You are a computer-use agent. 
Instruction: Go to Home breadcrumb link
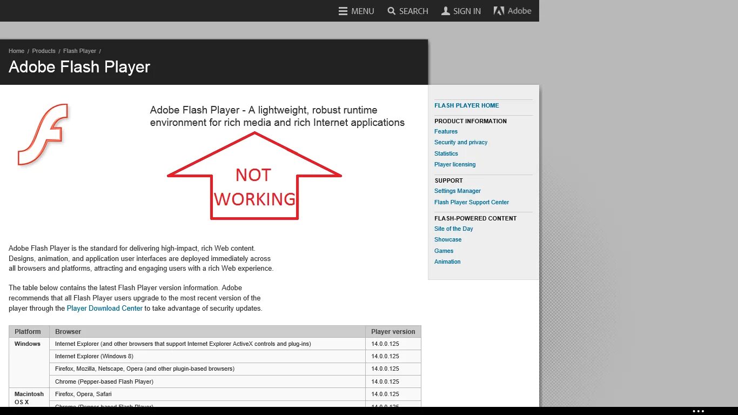pos(16,51)
